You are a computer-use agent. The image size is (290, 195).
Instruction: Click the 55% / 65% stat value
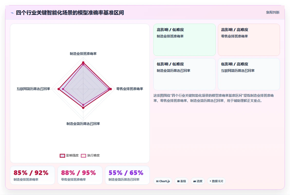tap(126, 173)
